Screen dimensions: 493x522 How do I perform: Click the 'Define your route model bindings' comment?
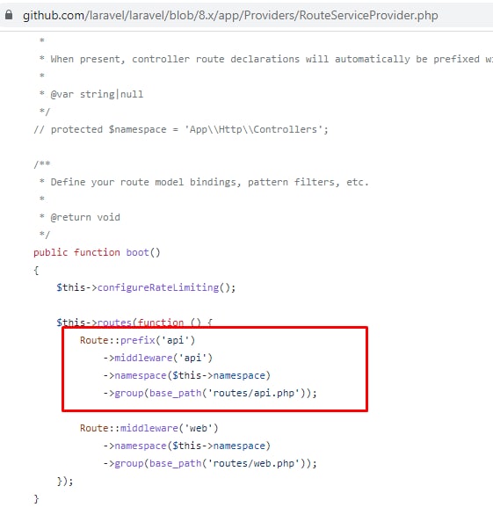pyautogui.click(x=204, y=182)
